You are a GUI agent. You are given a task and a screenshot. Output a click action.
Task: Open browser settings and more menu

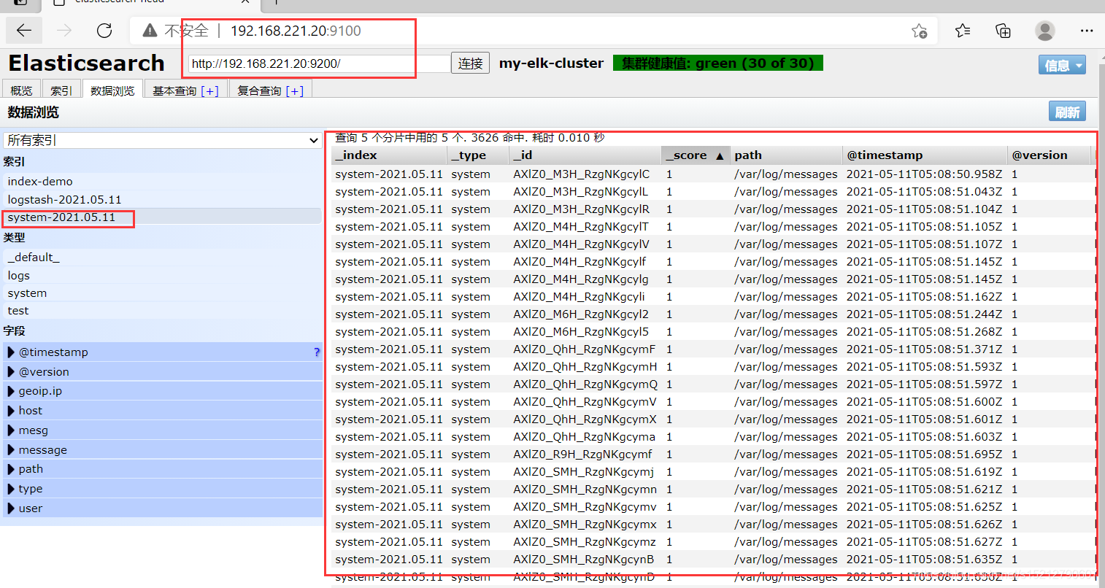pyautogui.click(x=1087, y=31)
